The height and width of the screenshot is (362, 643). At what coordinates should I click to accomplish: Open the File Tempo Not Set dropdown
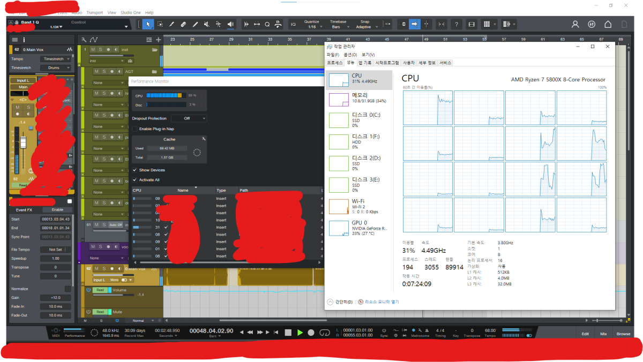(x=56, y=250)
